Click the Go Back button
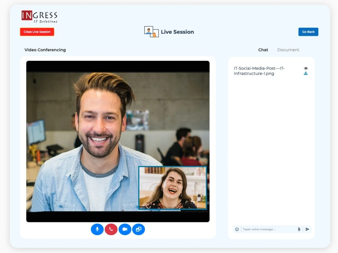The image size is (338, 253). 308,32
